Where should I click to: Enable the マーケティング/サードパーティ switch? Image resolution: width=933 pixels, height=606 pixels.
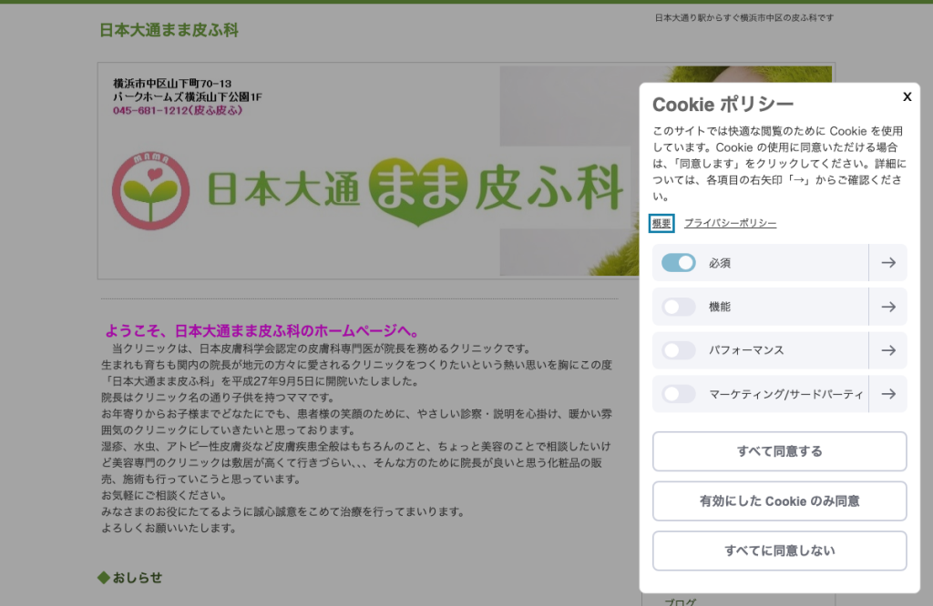point(678,394)
